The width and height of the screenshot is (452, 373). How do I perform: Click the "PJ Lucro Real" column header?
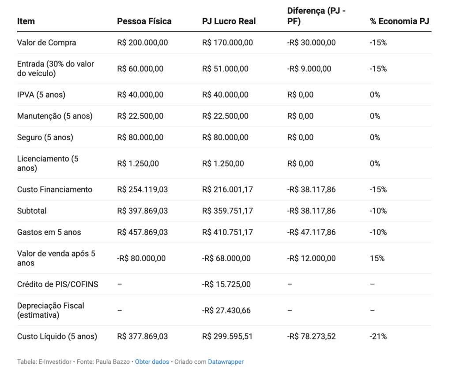(x=229, y=21)
